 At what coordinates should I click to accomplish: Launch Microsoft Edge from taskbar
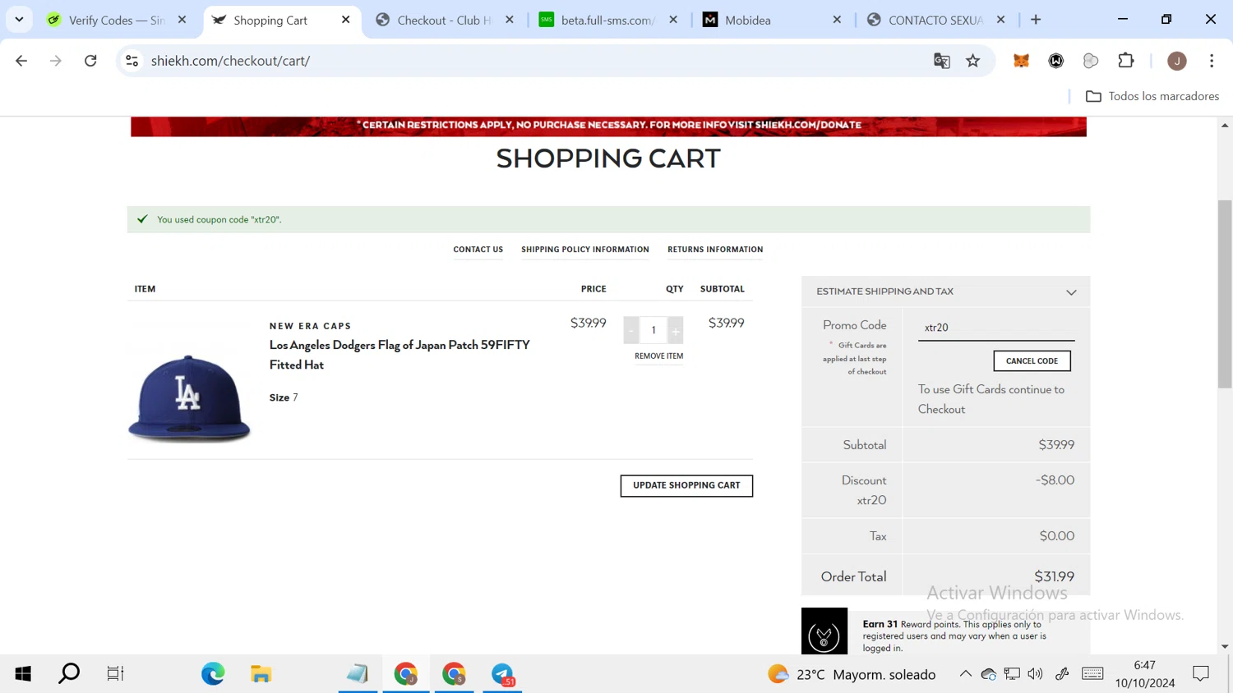click(x=213, y=674)
